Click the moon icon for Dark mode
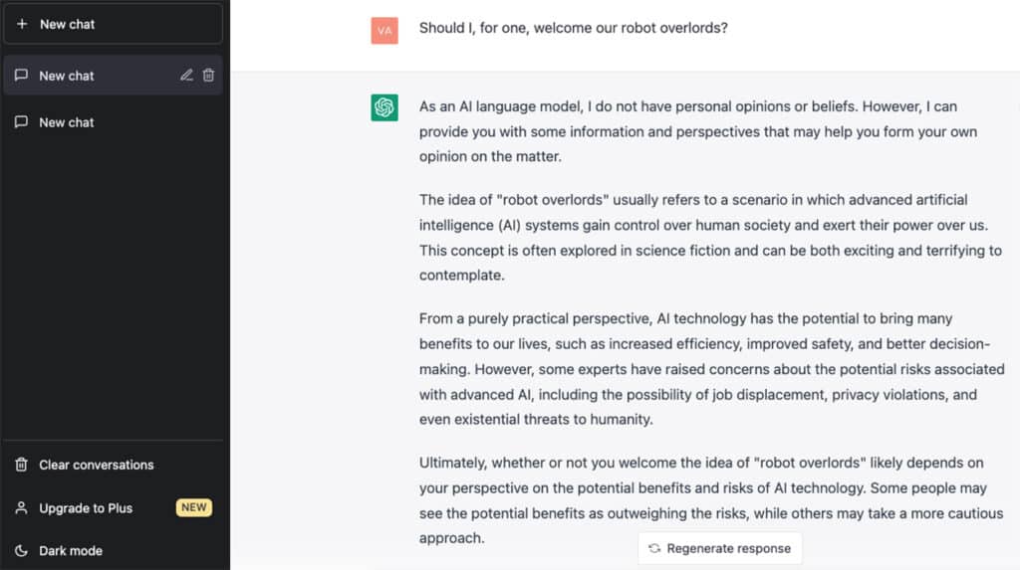The width and height of the screenshot is (1020, 570). click(21, 550)
